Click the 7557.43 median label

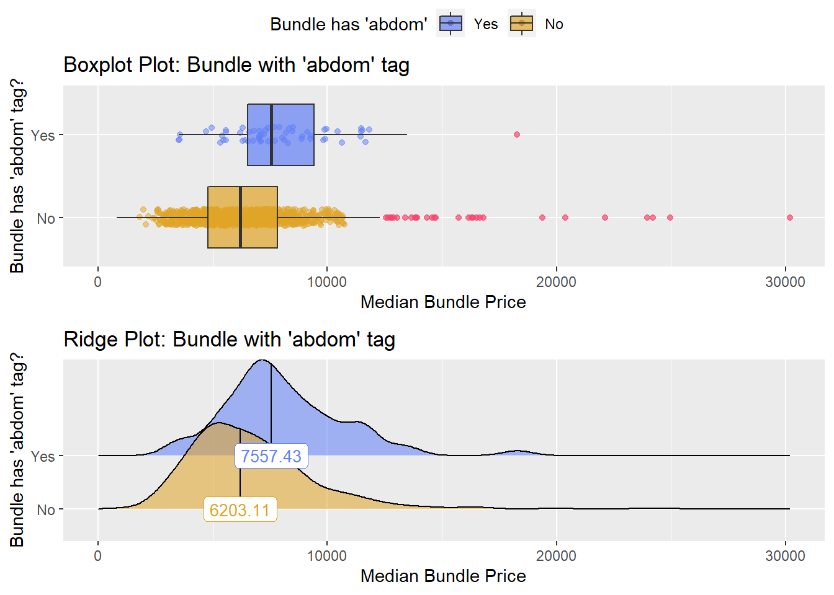[271, 456]
